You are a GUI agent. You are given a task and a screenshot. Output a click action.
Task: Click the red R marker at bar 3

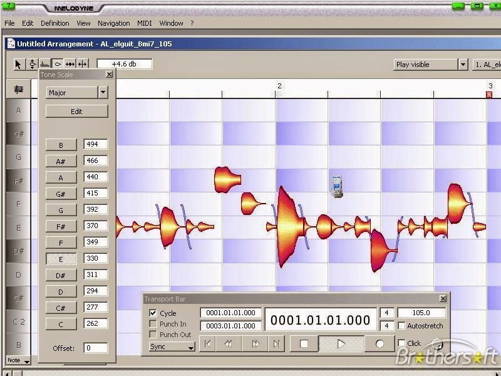(x=489, y=95)
